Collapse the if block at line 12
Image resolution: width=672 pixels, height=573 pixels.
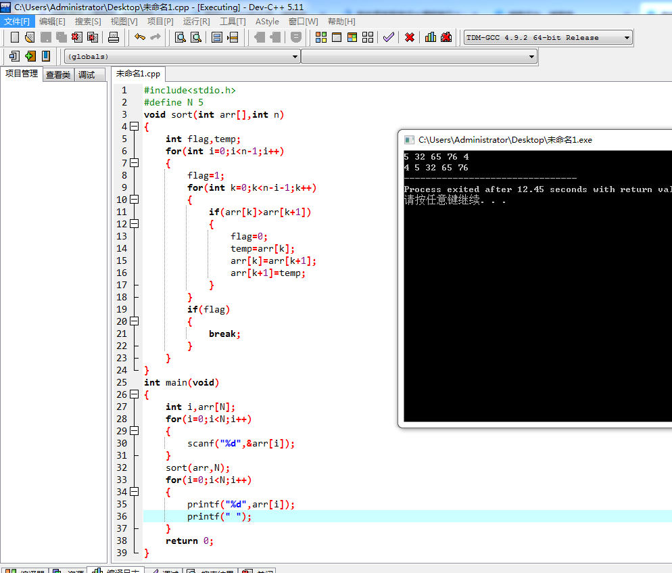(x=134, y=224)
